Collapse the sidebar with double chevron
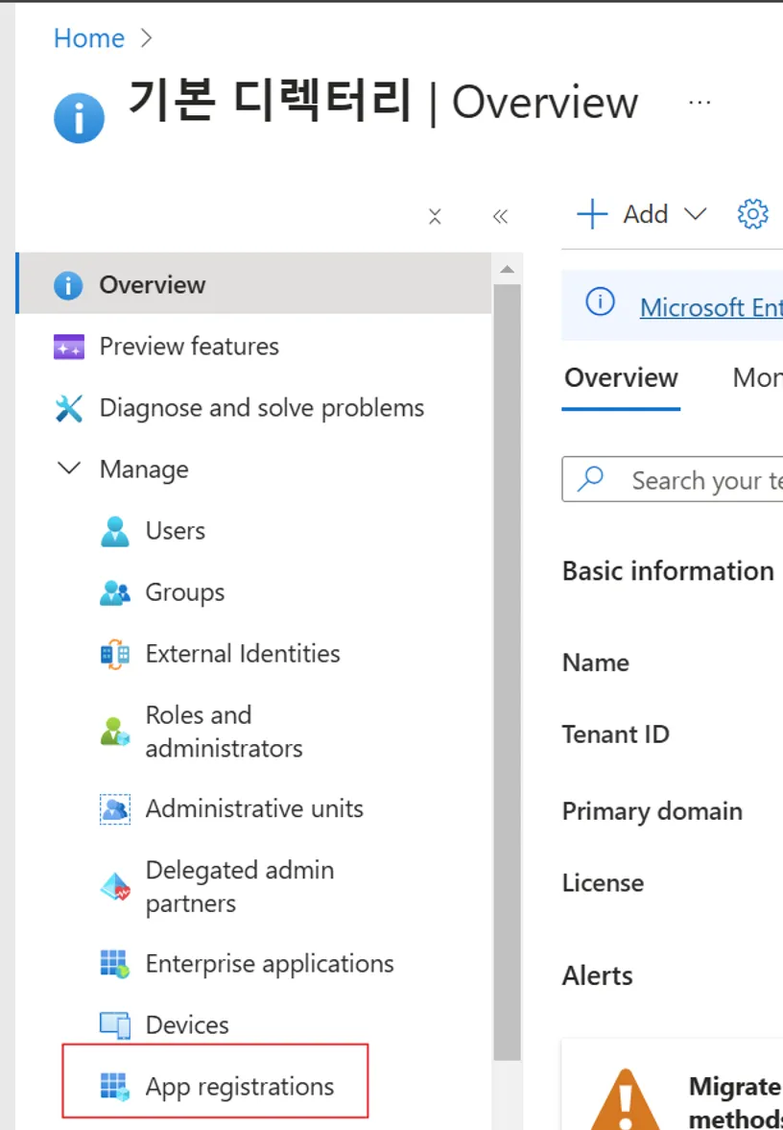783x1130 pixels. click(x=500, y=217)
